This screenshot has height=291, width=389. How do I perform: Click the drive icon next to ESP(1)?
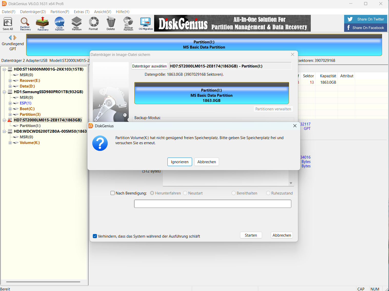pyautogui.click(x=16, y=103)
